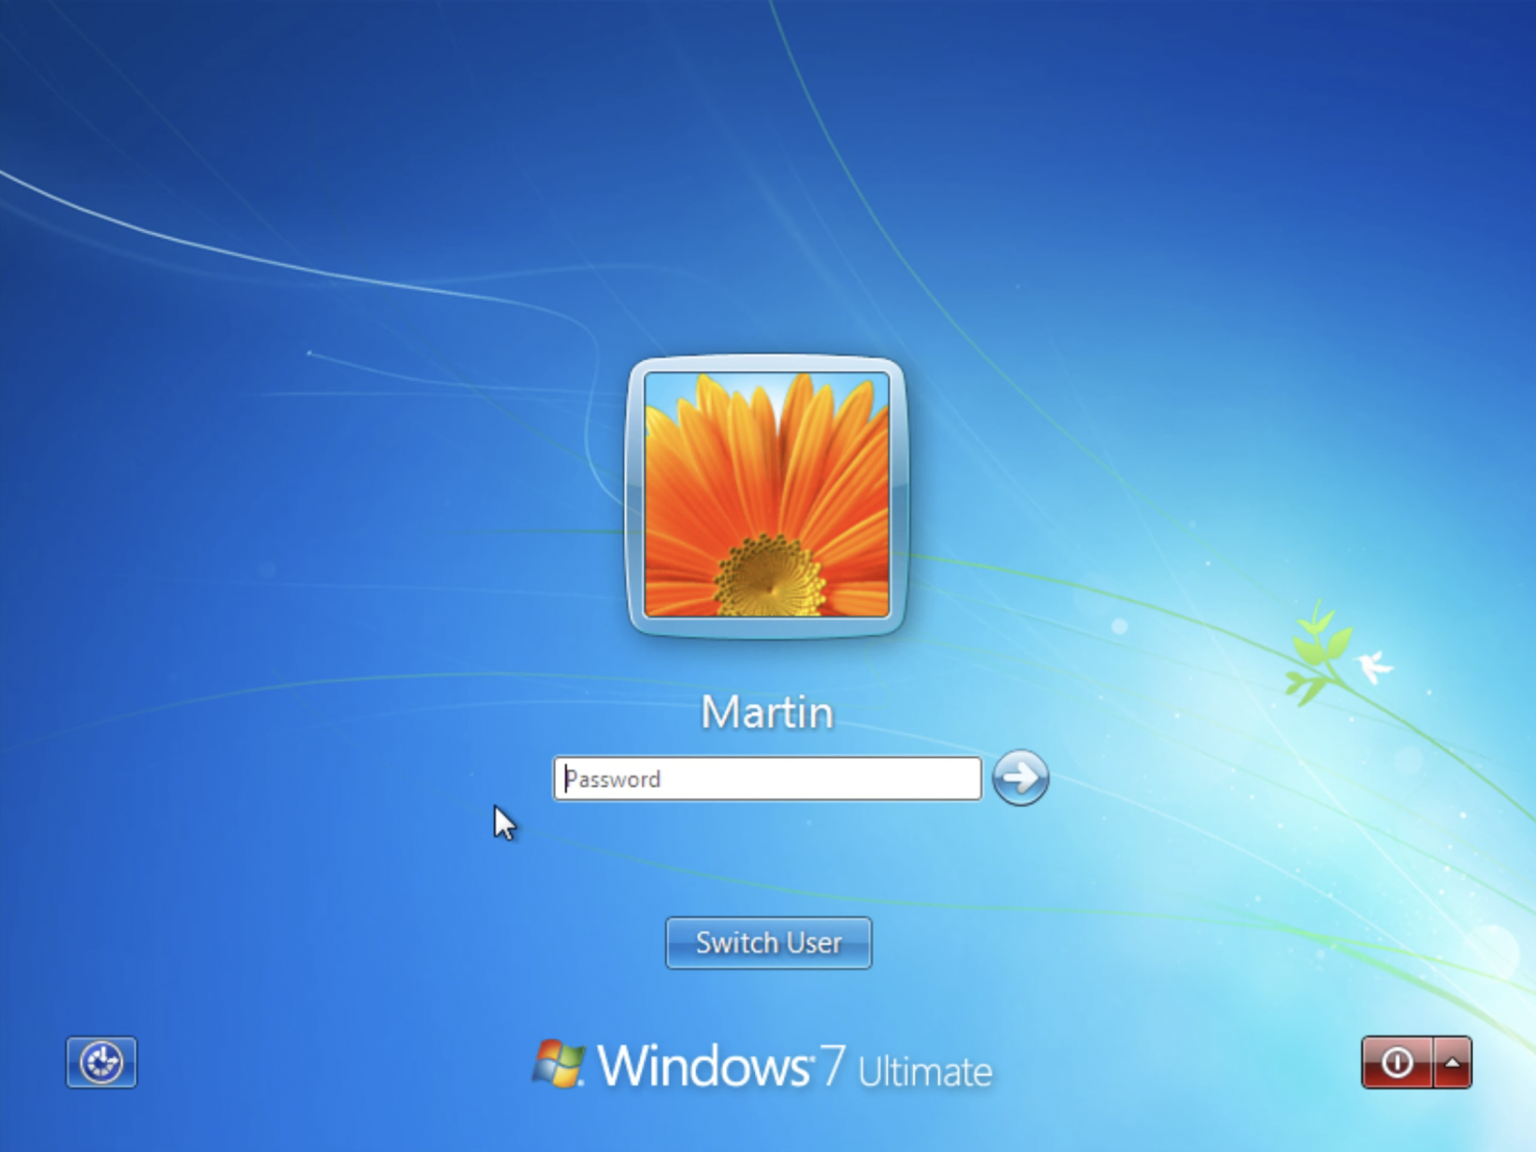This screenshot has width=1536, height=1152.
Task: Click the power symbol on red button
Action: pos(1396,1061)
